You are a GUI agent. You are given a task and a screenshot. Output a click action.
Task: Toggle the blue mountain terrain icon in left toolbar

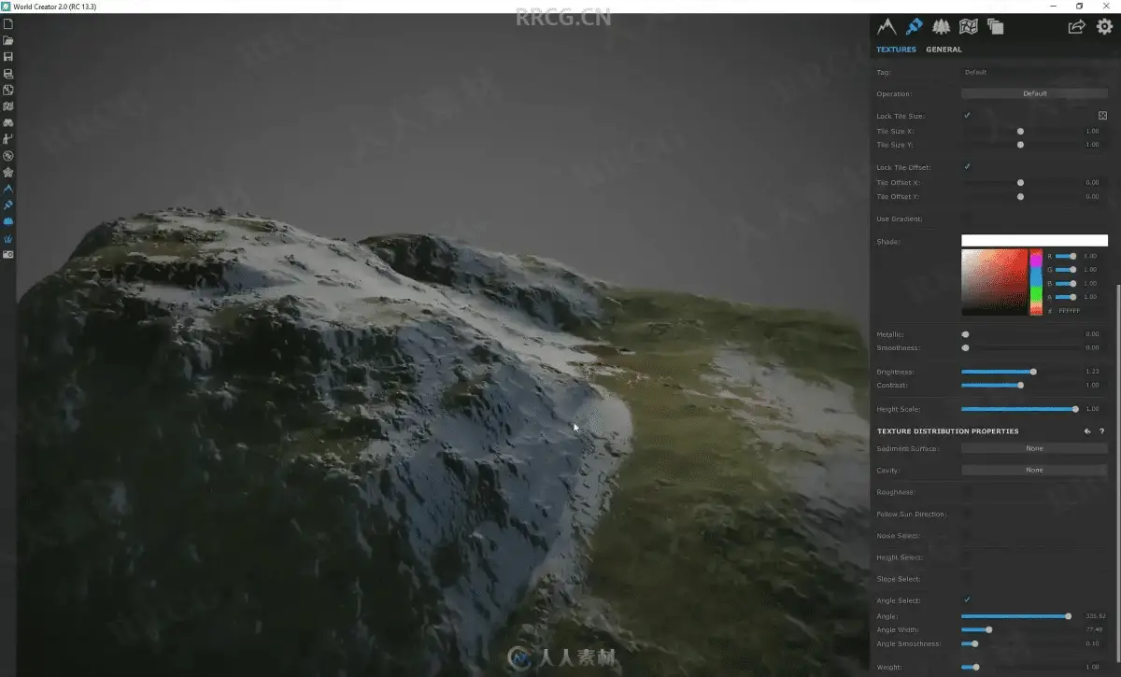coord(7,189)
